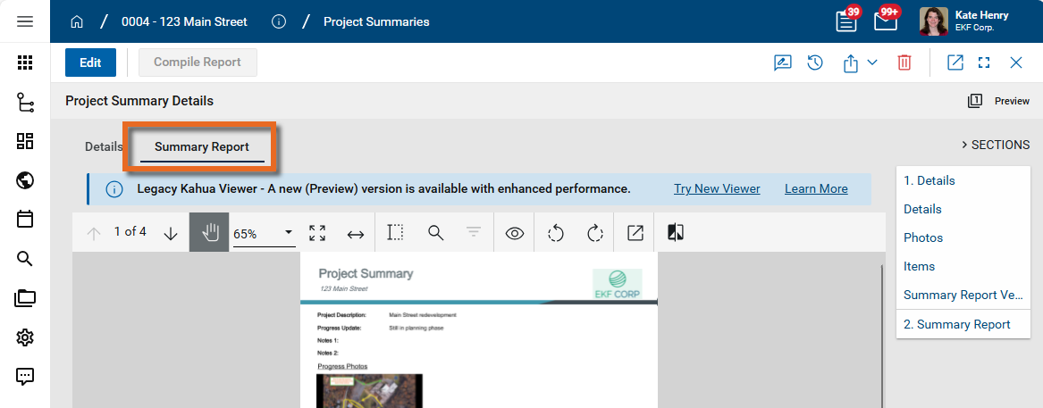Toggle the eye visibility icon in viewer
The height and width of the screenshot is (408, 1043).
515,233
